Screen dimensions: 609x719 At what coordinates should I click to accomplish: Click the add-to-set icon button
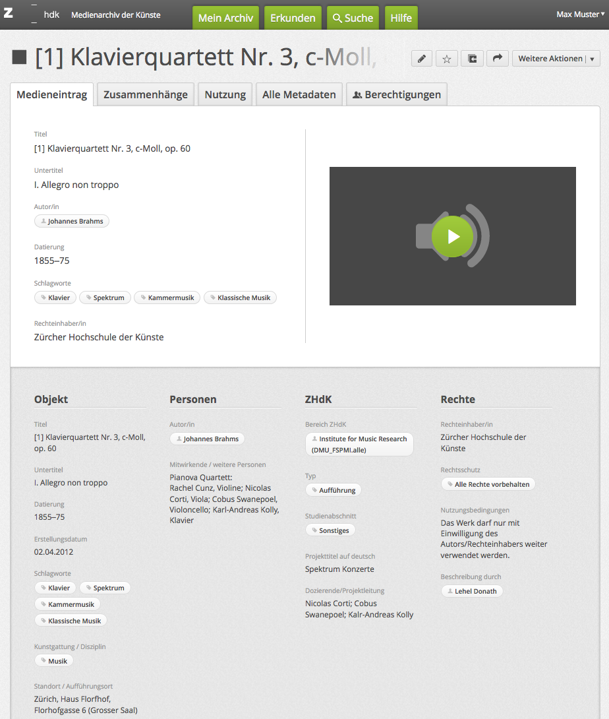point(472,59)
